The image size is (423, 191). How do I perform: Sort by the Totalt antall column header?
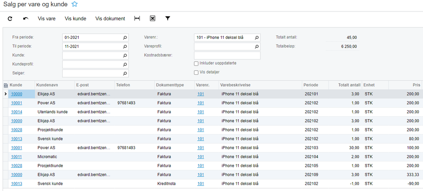[346, 85]
